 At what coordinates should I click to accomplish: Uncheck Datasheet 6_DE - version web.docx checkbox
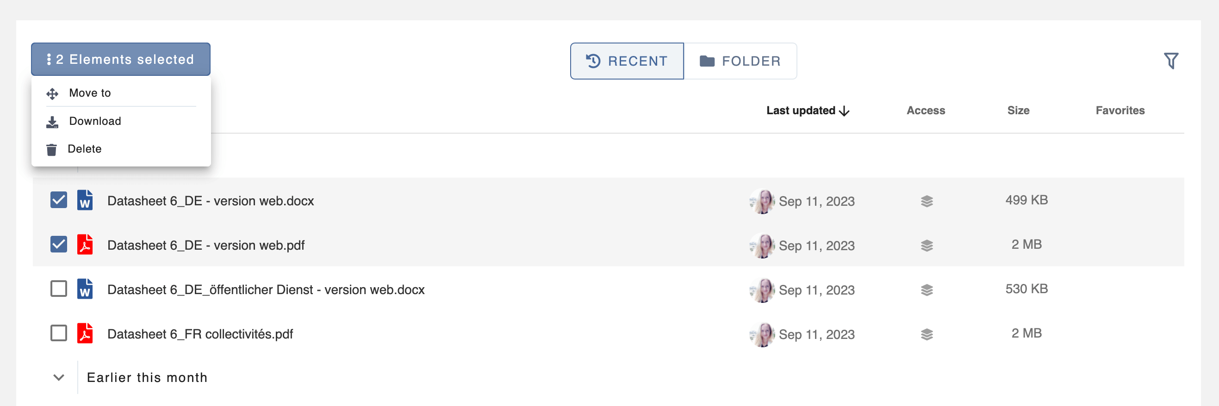(x=59, y=200)
